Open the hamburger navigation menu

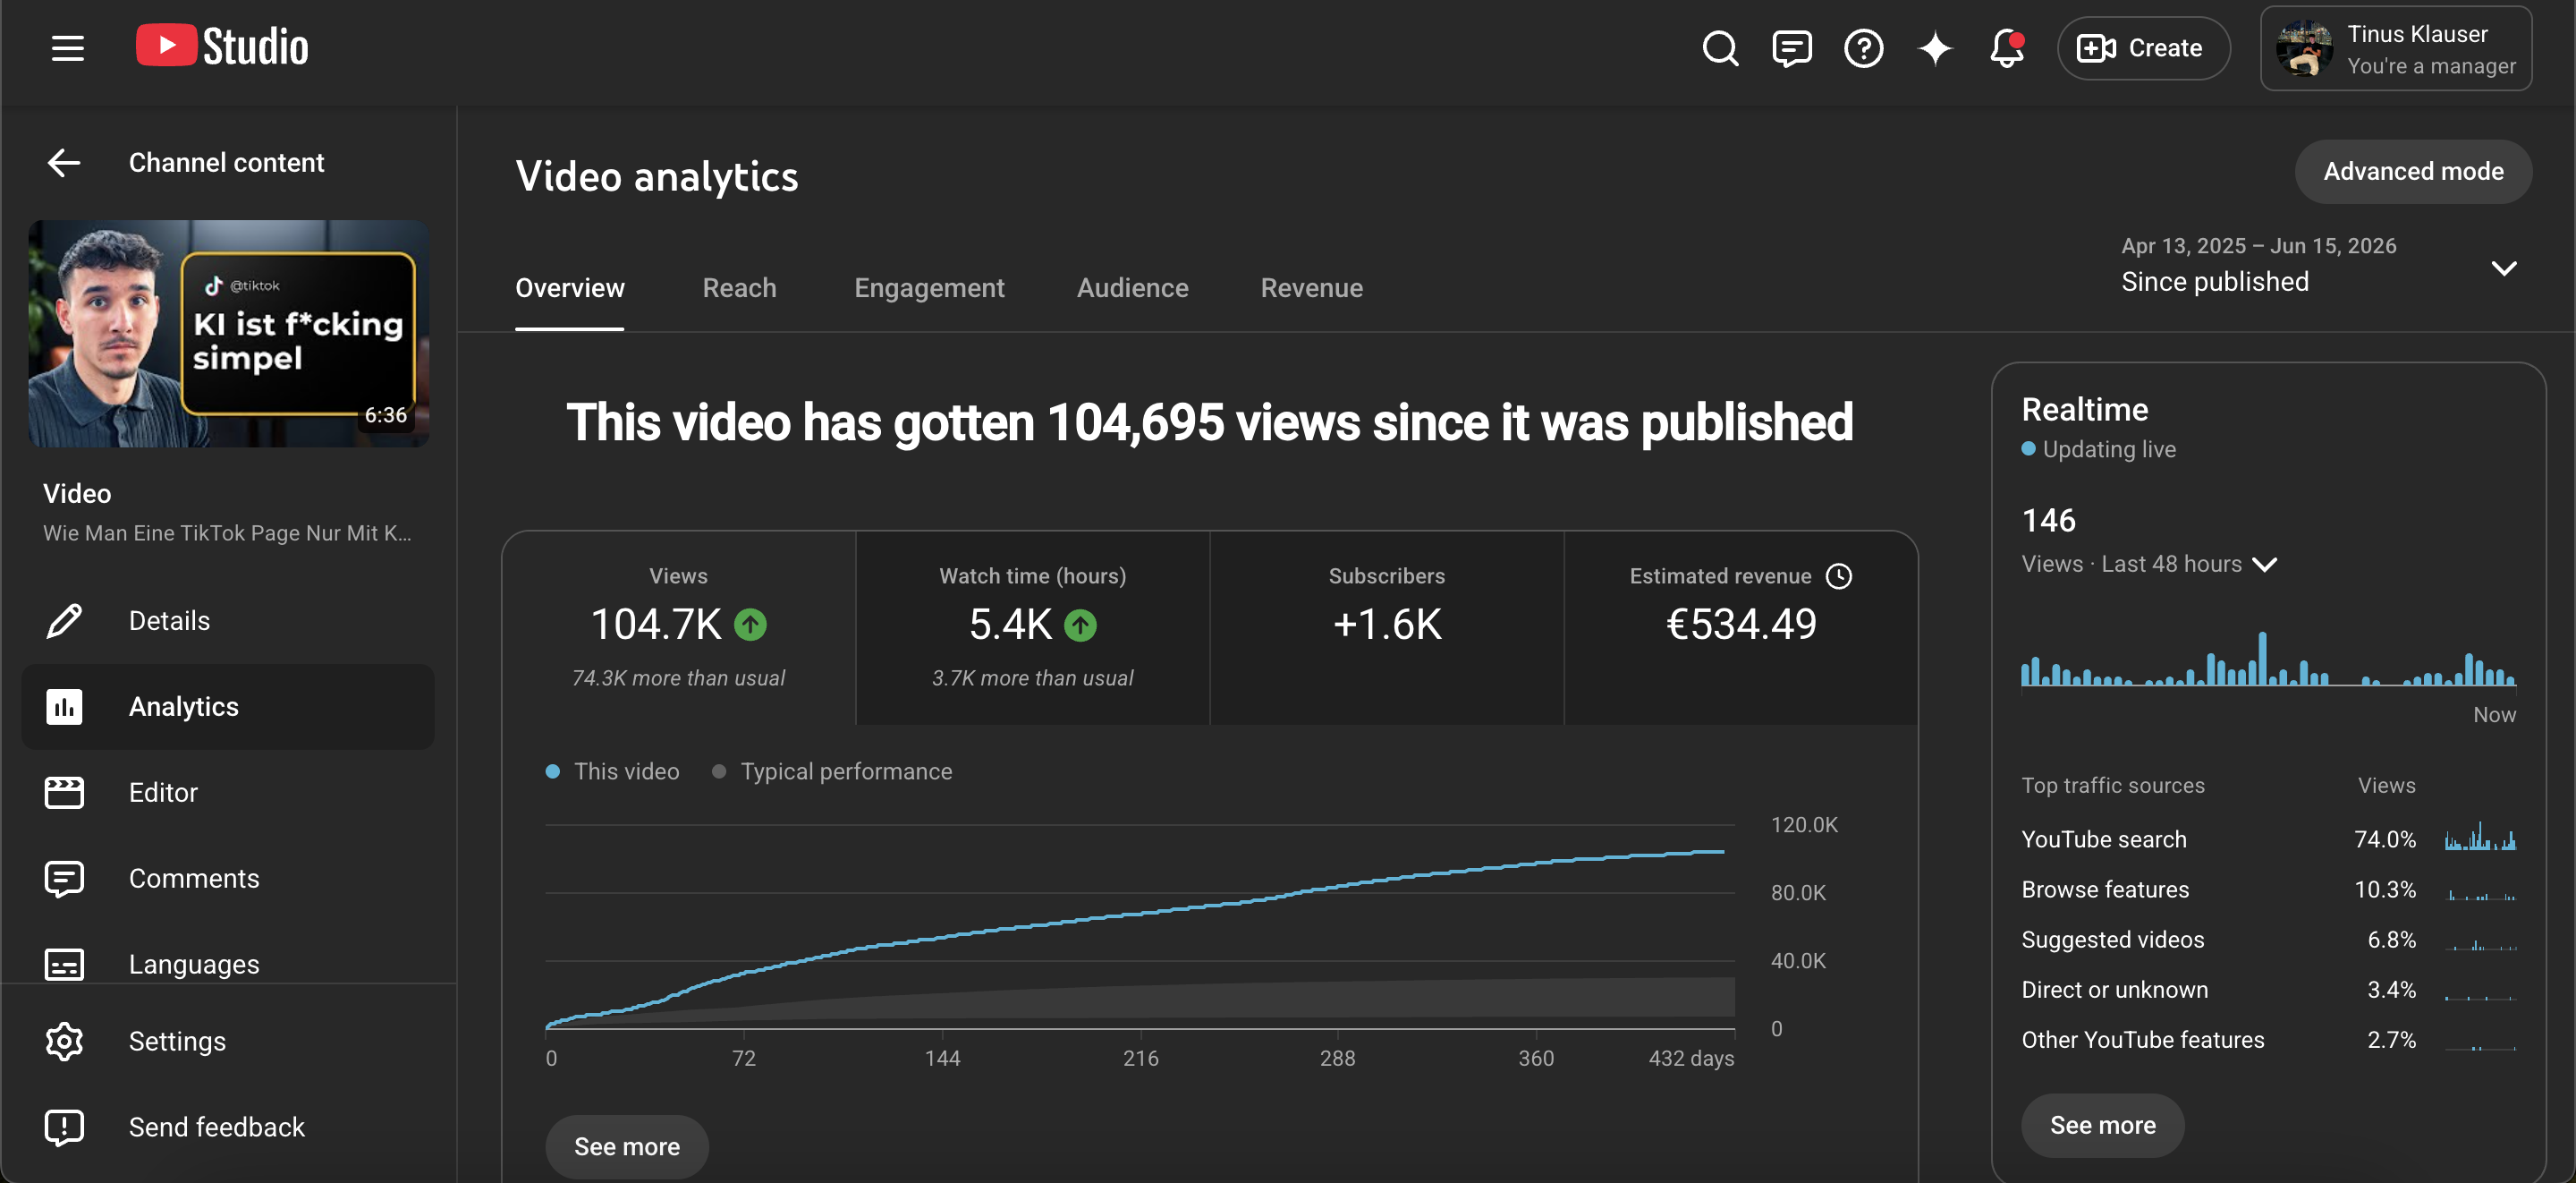coord(67,48)
